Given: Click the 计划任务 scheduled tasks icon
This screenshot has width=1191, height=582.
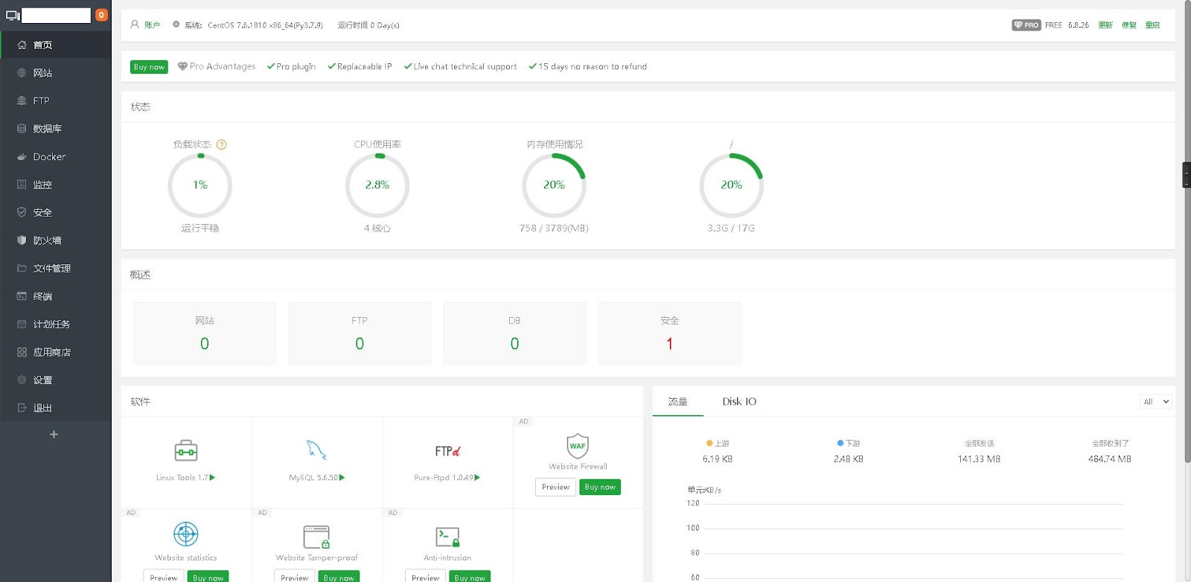Looking at the screenshot, I should click(22, 324).
